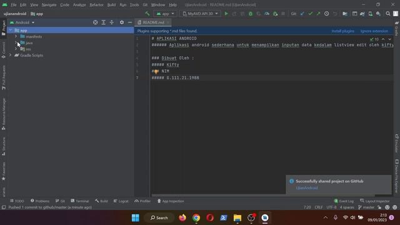This screenshot has height=225, width=400.
Task: Click the lightbulb intention icon on line 6
Action: click(x=156, y=71)
